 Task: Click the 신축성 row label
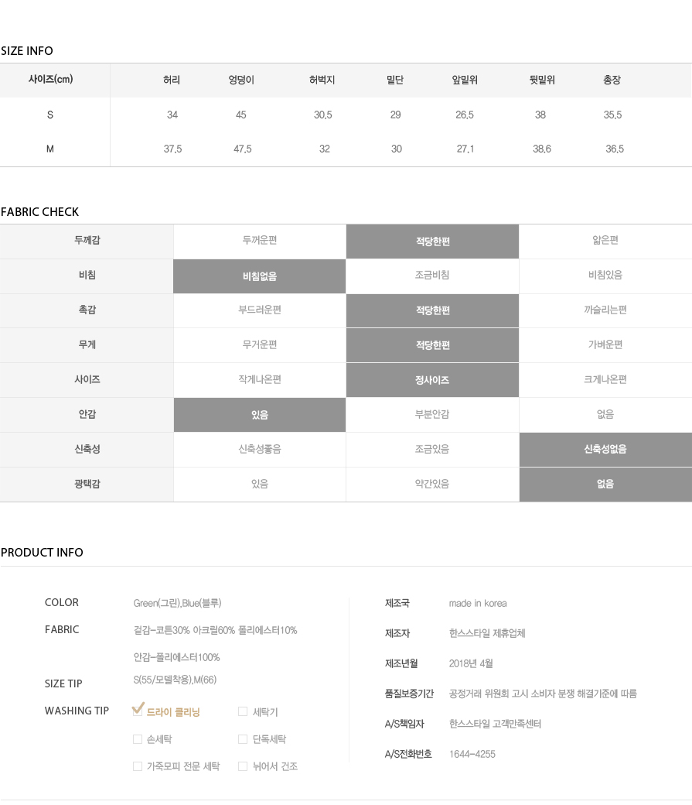[x=87, y=449]
